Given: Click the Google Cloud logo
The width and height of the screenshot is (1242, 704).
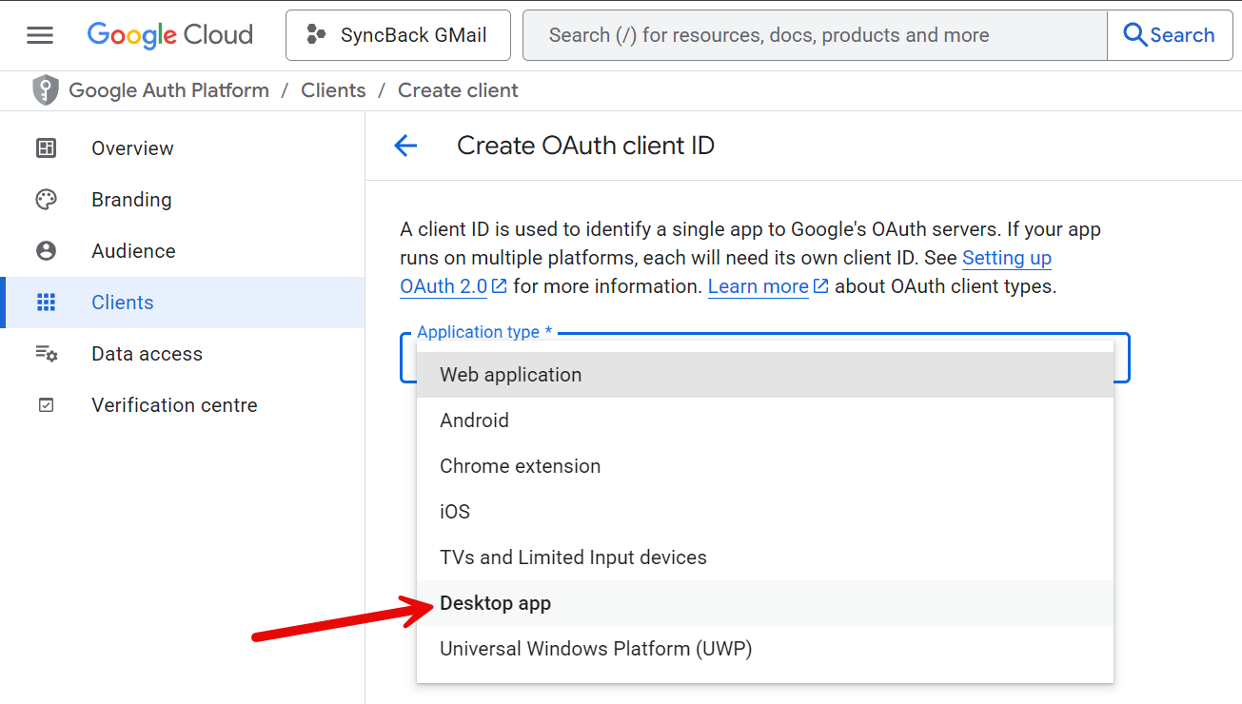Looking at the screenshot, I should (x=170, y=35).
